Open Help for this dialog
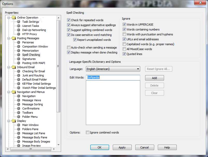Image resolution: width=208 pixels, height=157 pixels. coord(167,147)
